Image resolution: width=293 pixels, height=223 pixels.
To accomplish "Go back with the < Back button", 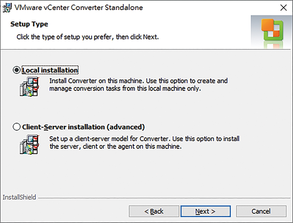I will [154, 211].
